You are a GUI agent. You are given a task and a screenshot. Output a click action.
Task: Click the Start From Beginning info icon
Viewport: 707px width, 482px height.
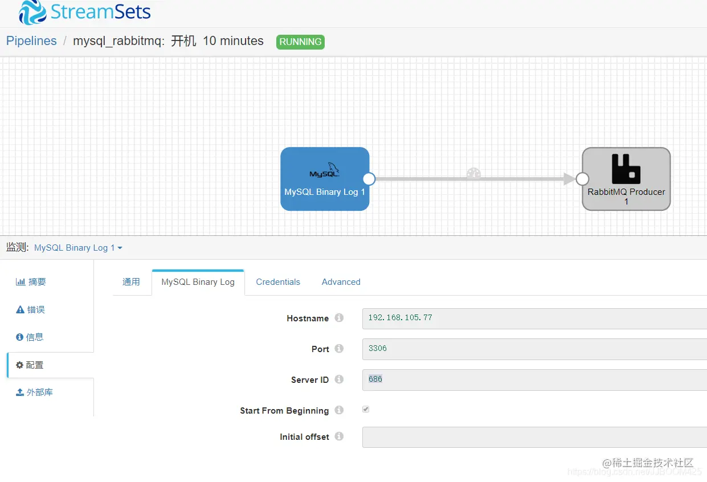tap(339, 410)
